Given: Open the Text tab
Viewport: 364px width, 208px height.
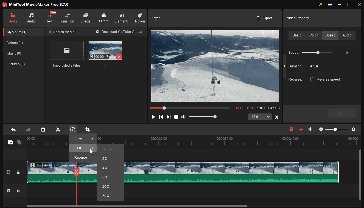Looking at the screenshot, I should pos(49,18).
